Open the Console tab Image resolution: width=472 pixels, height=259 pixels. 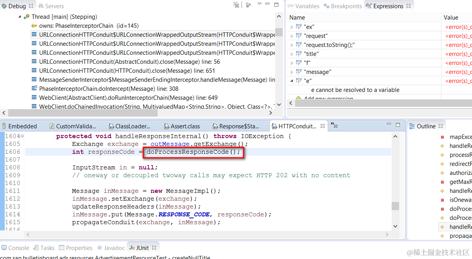[x=15, y=248]
